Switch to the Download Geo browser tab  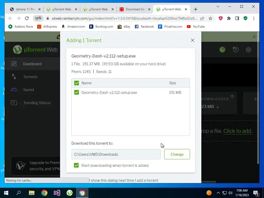click(135, 9)
